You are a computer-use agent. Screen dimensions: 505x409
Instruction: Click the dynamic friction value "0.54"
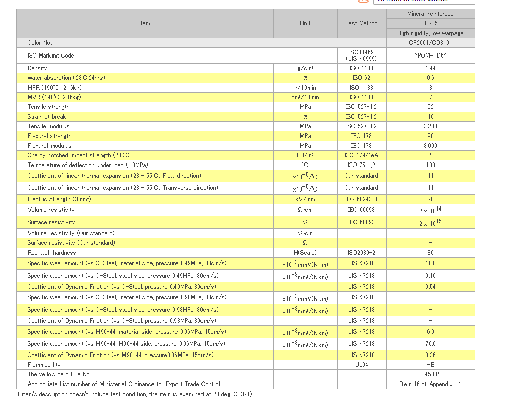coord(431,286)
